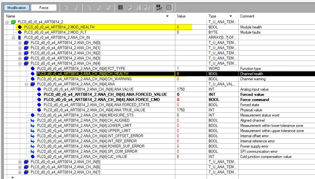Click the first falling-step set-to-0 toolbar icon
Viewport: 315px width, 179px height.
[66, 8]
